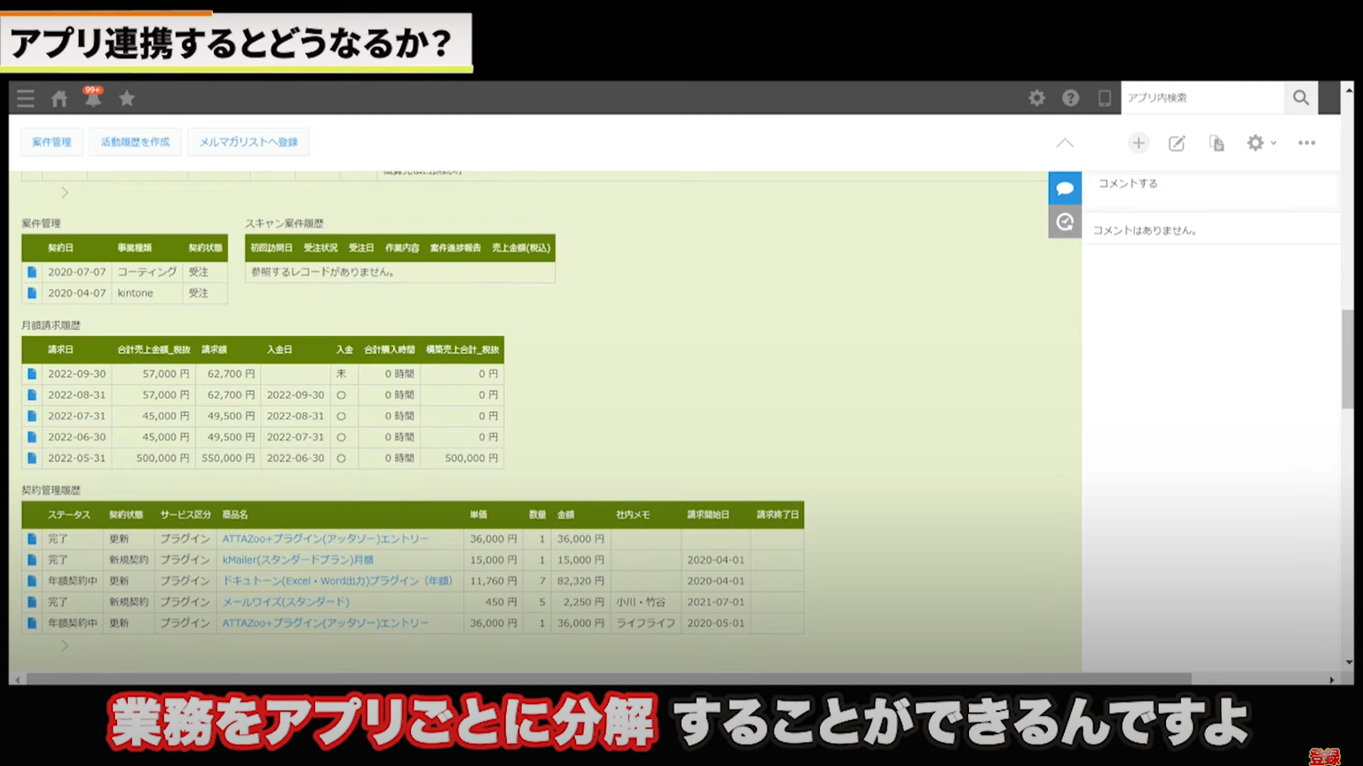
Task: Switch to mobile view icon in header
Action: pyautogui.click(x=1103, y=98)
